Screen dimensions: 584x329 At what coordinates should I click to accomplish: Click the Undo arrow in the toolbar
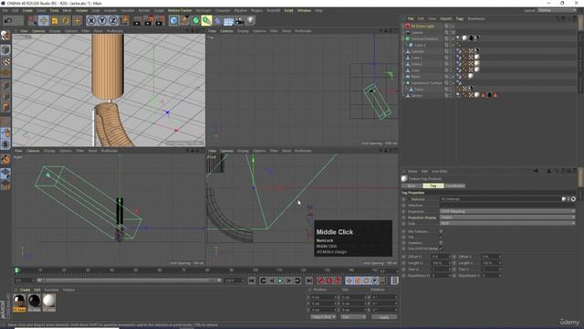pyautogui.click(x=8, y=20)
